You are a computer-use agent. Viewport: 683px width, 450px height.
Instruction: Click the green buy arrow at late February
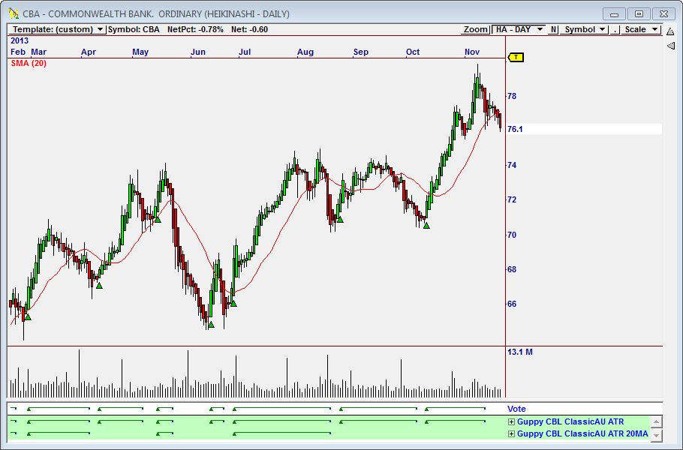tap(28, 316)
